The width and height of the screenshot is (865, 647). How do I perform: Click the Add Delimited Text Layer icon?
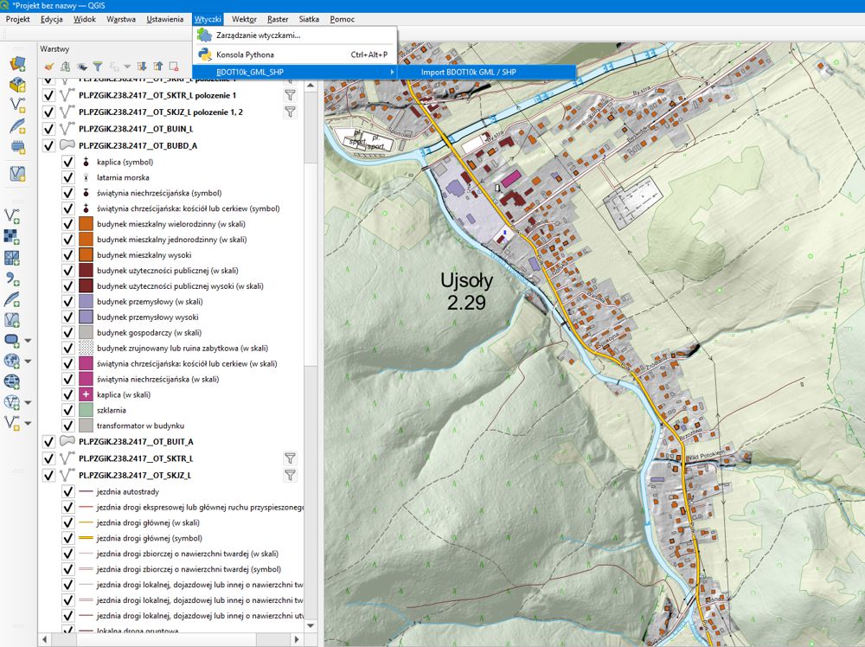(x=12, y=278)
